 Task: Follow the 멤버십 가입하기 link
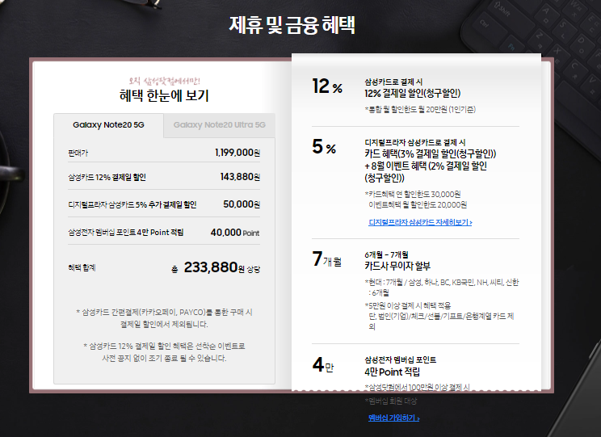point(394,418)
